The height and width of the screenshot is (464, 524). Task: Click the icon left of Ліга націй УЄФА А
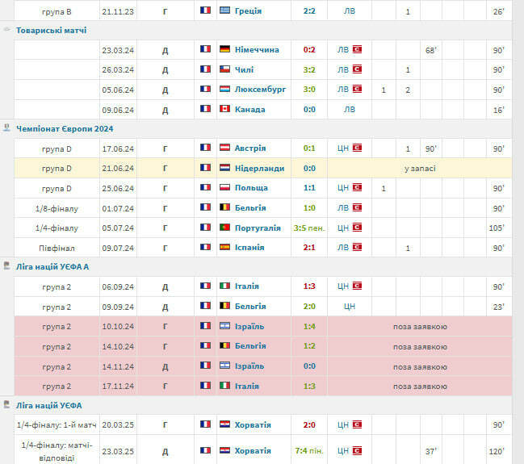coord(7,266)
